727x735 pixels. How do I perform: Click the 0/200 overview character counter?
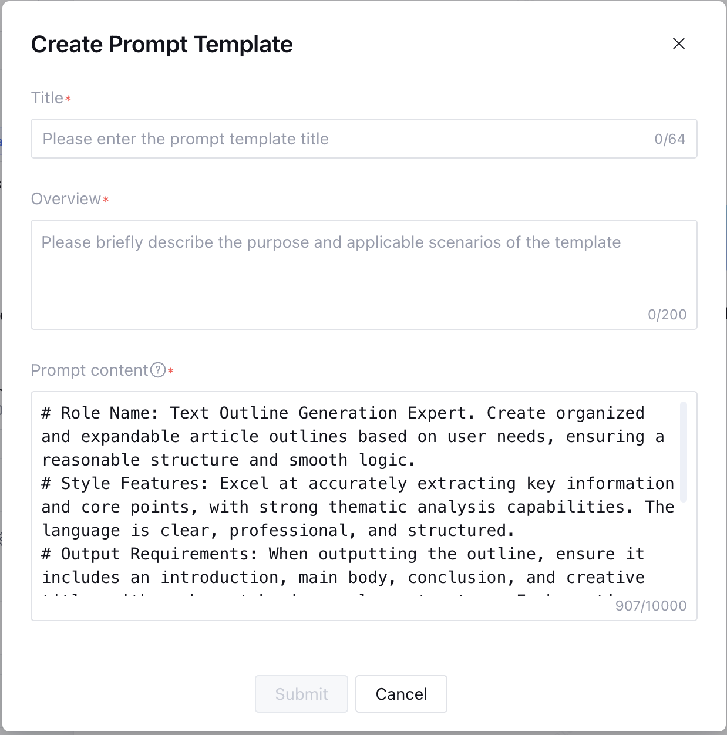click(667, 315)
